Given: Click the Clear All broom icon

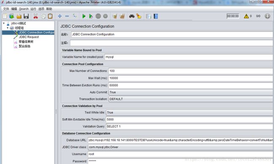Looking at the screenshot, I should [x=139, y=16].
